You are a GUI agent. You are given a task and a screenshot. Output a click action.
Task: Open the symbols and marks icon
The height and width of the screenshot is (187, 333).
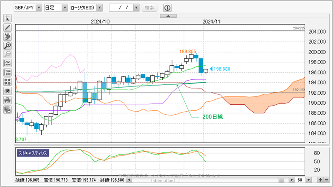coord(7,81)
